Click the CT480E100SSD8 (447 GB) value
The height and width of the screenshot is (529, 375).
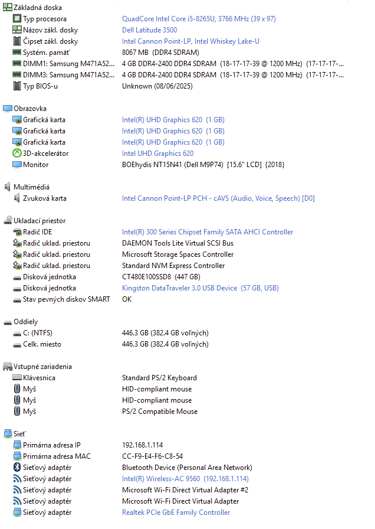click(x=161, y=277)
